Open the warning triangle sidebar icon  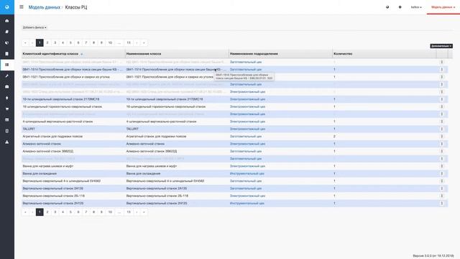7,142
